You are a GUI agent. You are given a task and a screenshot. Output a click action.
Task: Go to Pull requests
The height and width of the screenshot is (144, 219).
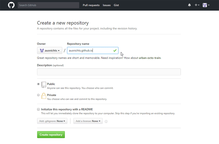[91, 5]
